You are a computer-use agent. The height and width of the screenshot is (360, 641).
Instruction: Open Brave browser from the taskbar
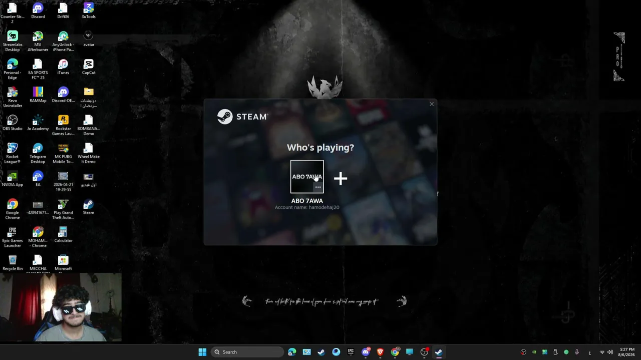380,352
